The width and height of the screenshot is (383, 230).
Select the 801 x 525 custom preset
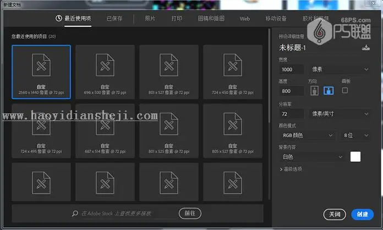[x=169, y=131]
